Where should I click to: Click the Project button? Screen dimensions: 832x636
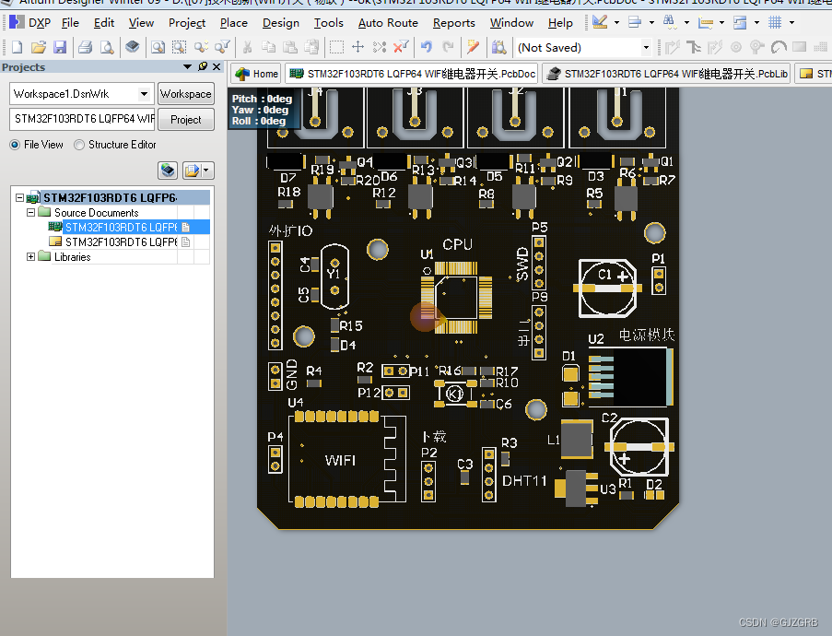click(x=186, y=120)
